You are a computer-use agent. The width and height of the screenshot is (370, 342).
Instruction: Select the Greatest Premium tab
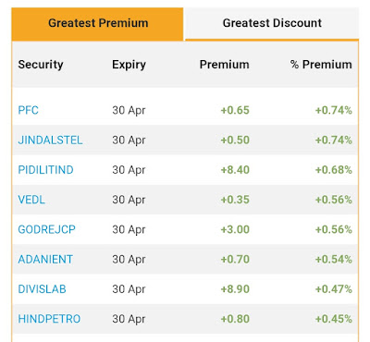pyautogui.click(x=98, y=24)
